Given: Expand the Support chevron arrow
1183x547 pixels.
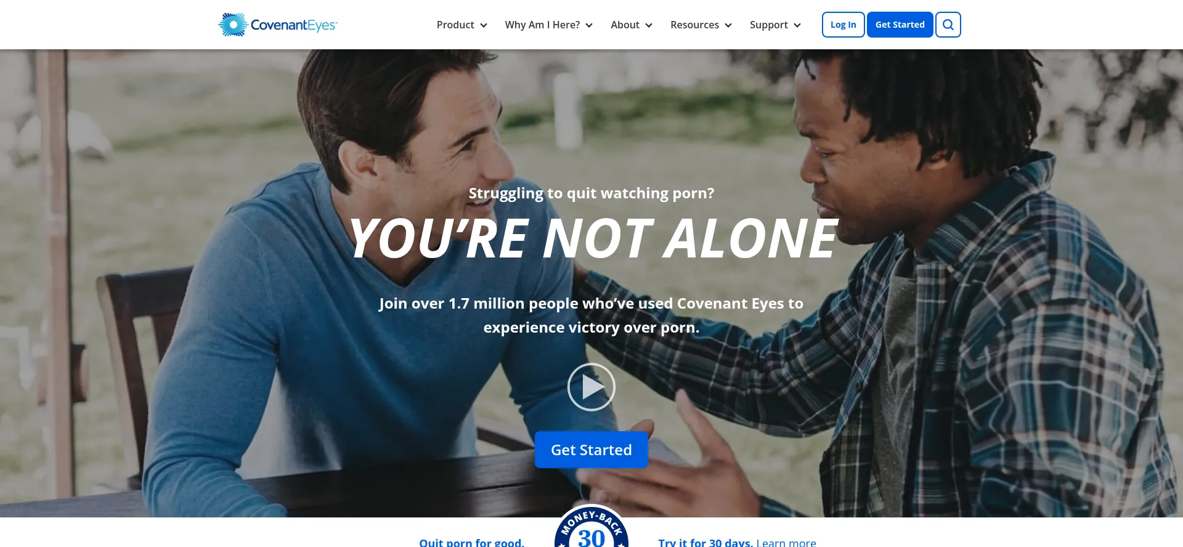Looking at the screenshot, I should click(x=797, y=25).
